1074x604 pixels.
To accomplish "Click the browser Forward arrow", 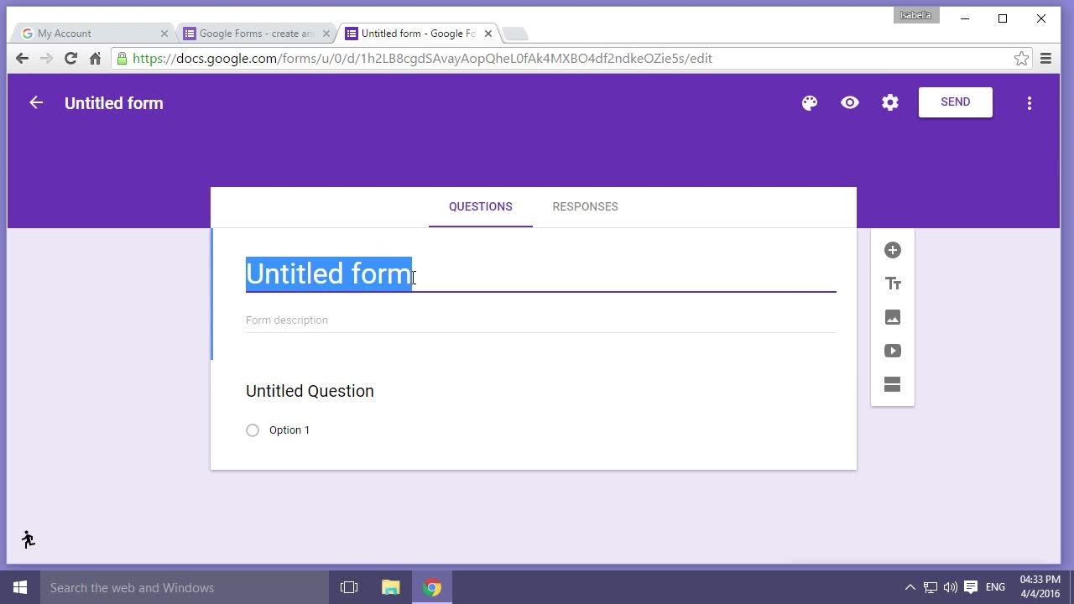I will [47, 59].
